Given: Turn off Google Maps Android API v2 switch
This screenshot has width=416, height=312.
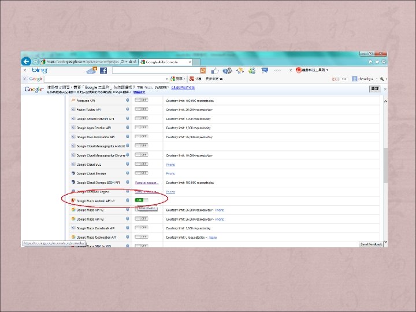Looking at the screenshot, I should pyautogui.click(x=142, y=200).
